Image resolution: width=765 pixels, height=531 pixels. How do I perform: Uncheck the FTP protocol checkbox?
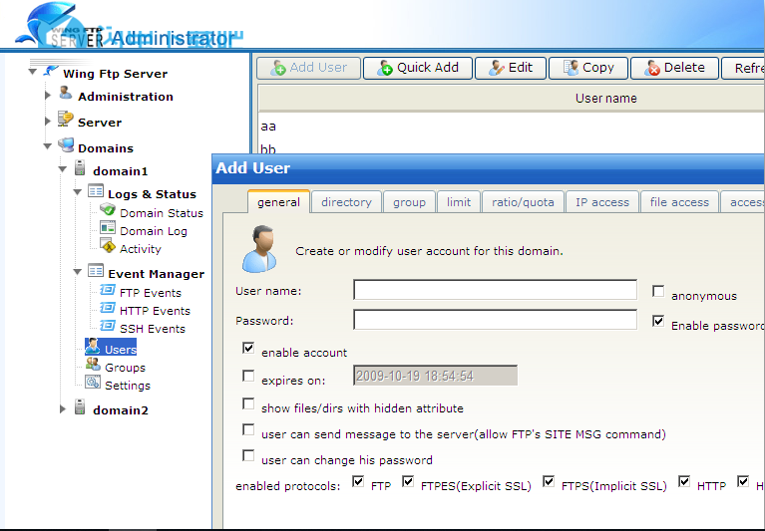[x=358, y=482]
